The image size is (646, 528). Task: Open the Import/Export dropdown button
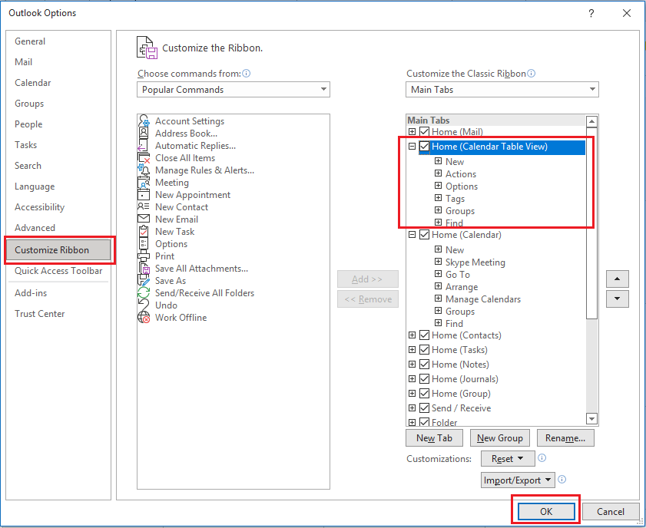point(518,480)
